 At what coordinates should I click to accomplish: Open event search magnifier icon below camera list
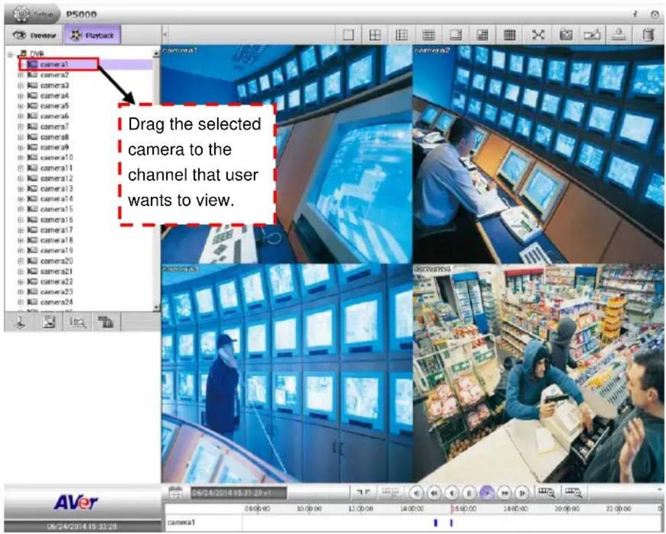point(77,322)
